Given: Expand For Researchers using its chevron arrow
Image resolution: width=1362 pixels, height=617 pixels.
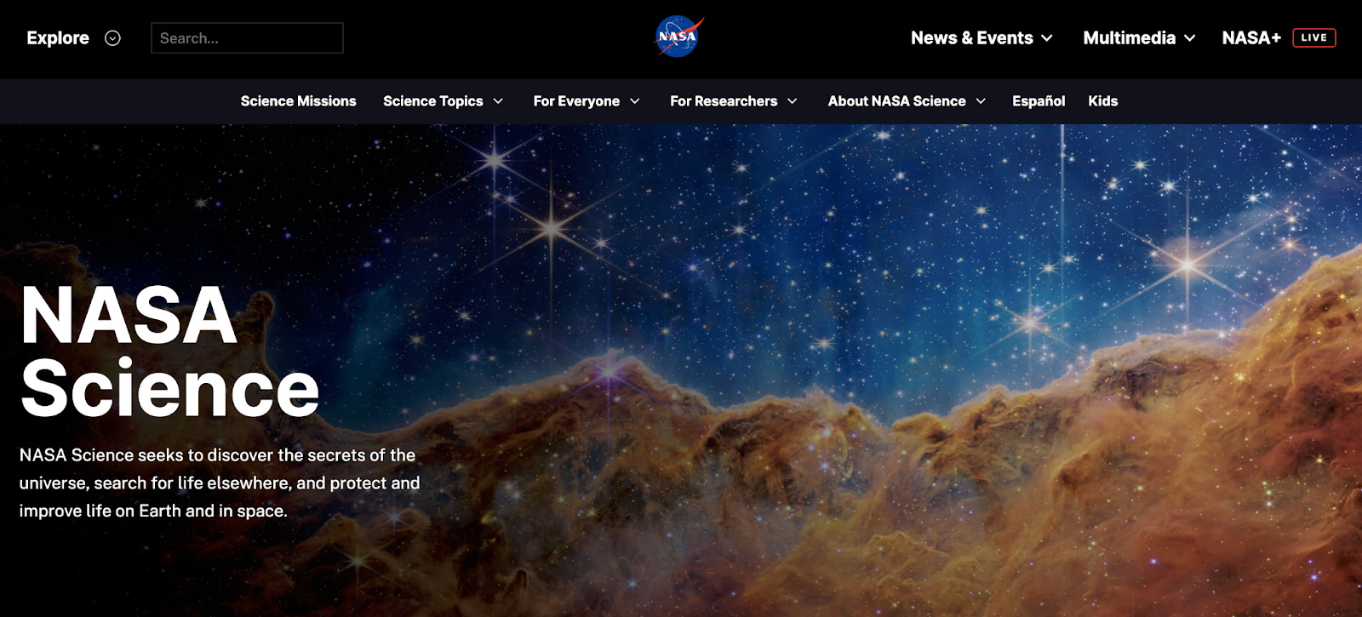Looking at the screenshot, I should coord(792,101).
